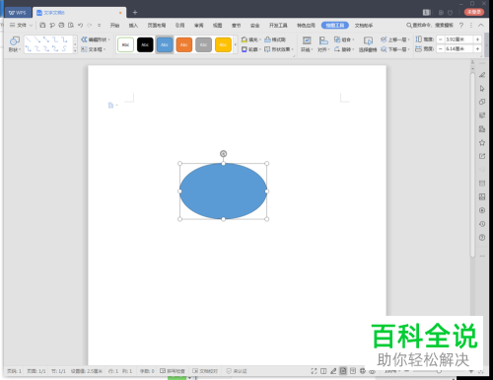The image size is (493, 380).
Task: Select the Drawing Tools (绘图工具) tab
Action: (335, 26)
